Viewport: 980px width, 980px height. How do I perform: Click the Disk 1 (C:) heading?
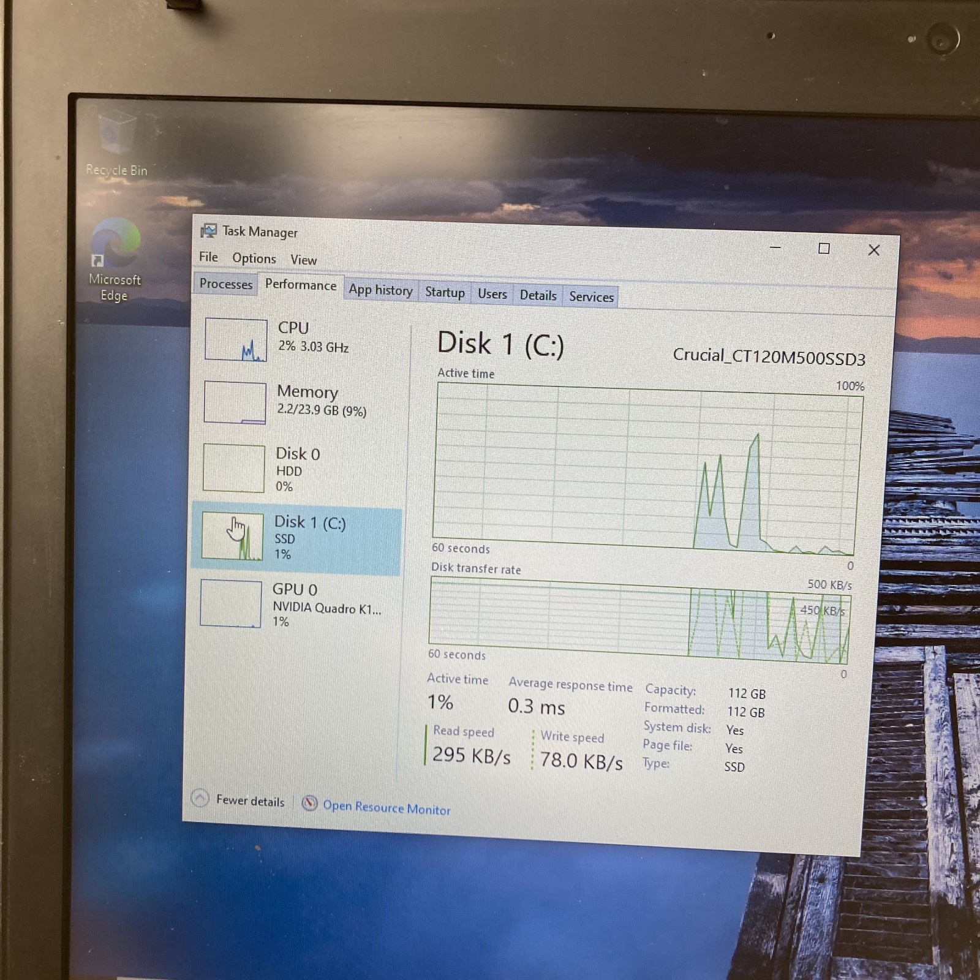click(x=500, y=344)
